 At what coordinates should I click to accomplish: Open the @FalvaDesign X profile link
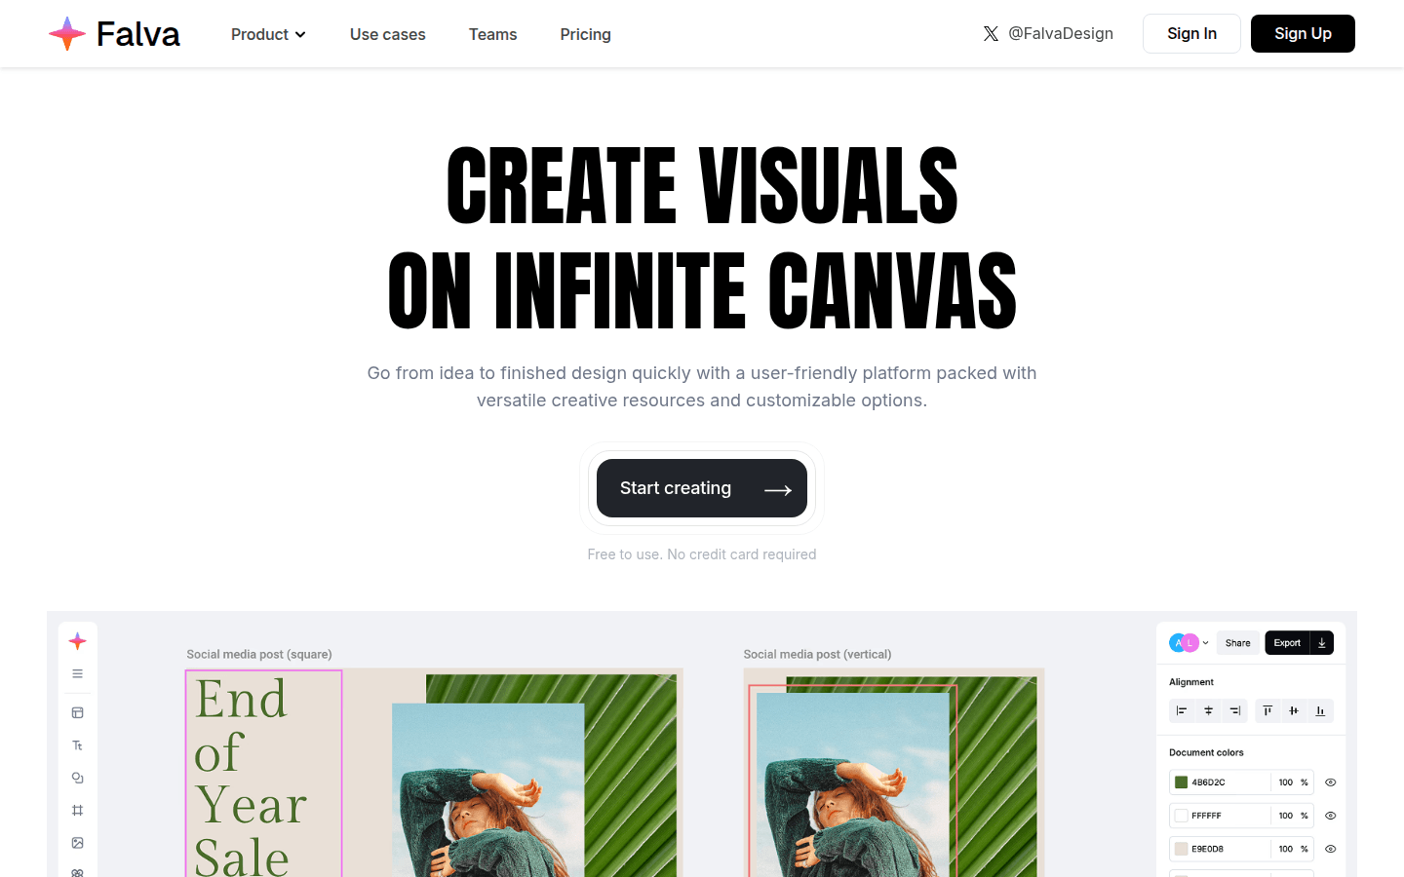(x=1048, y=33)
